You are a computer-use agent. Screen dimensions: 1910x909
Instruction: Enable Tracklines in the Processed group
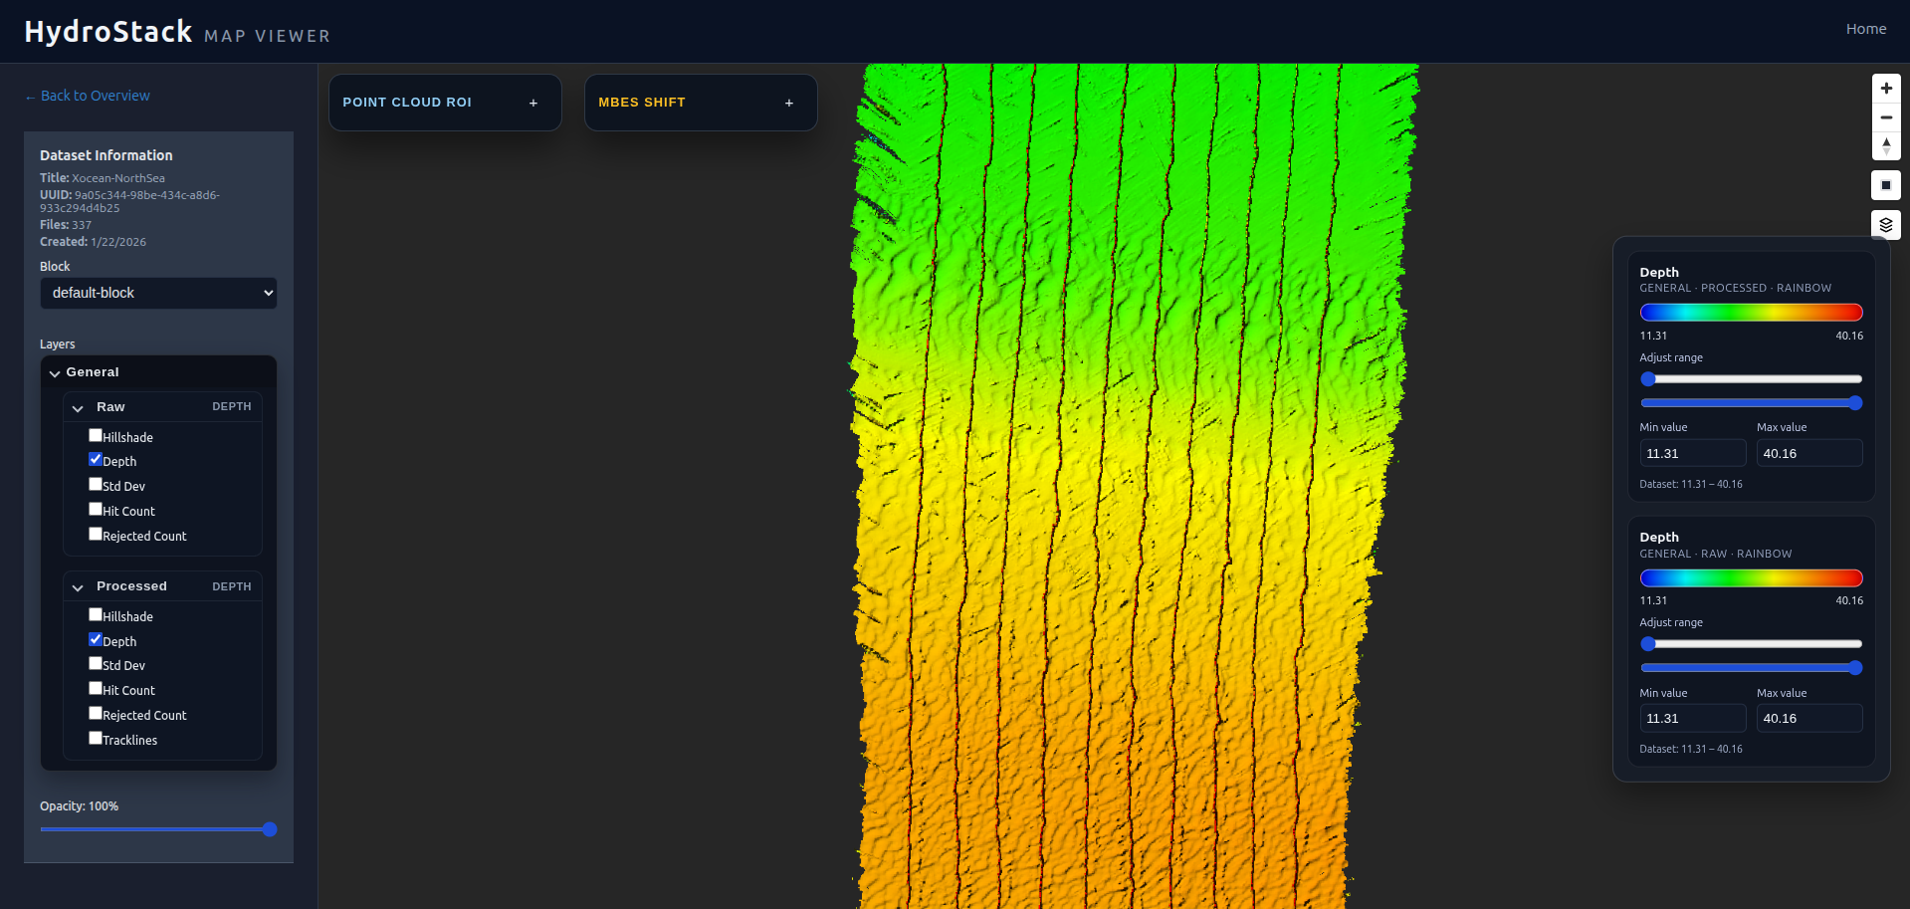point(96,738)
